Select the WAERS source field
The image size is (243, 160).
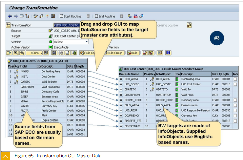click(25, 106)
